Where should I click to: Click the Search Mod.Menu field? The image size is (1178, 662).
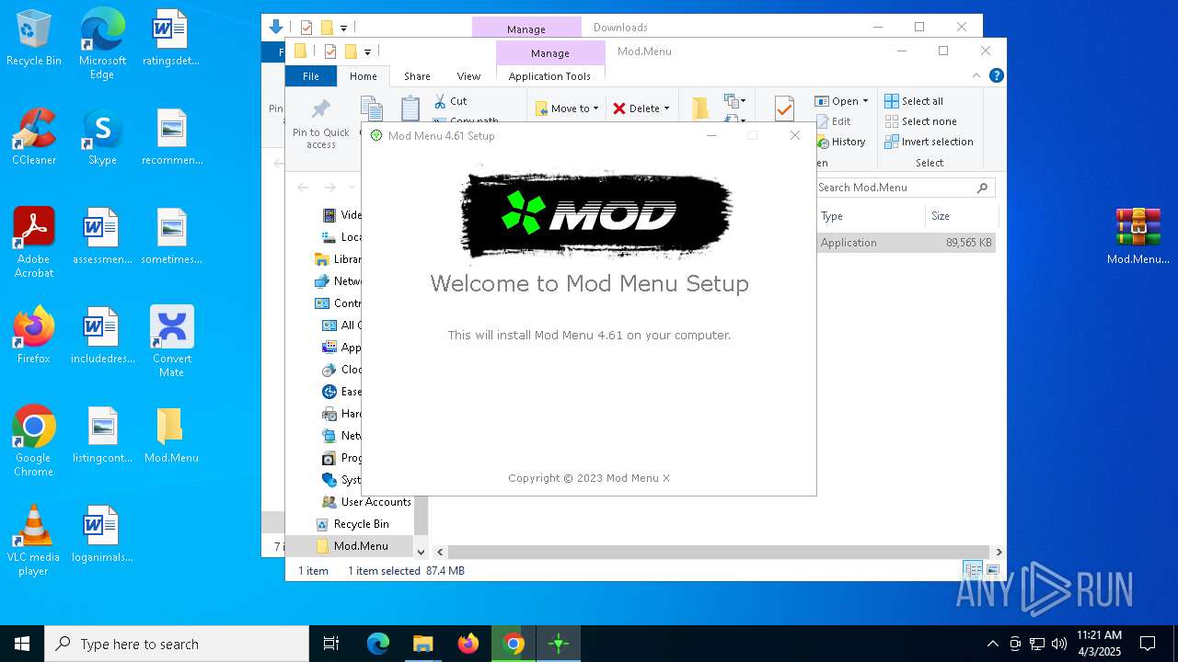(x=906, y=188)
